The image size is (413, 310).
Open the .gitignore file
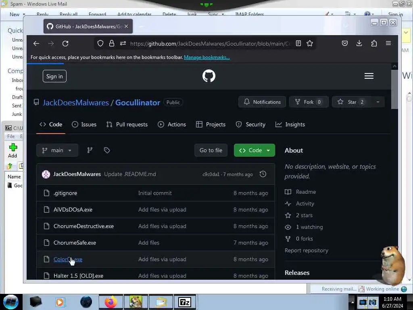(x=65, y=193)
